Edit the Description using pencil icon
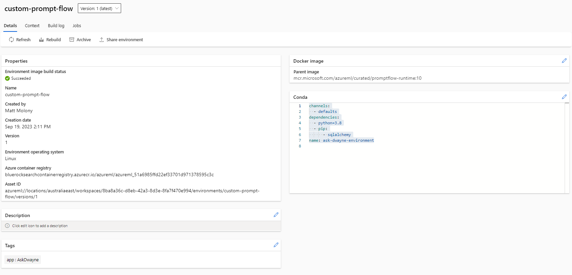This screenshot has height=275, width=572. click(276, 215)
